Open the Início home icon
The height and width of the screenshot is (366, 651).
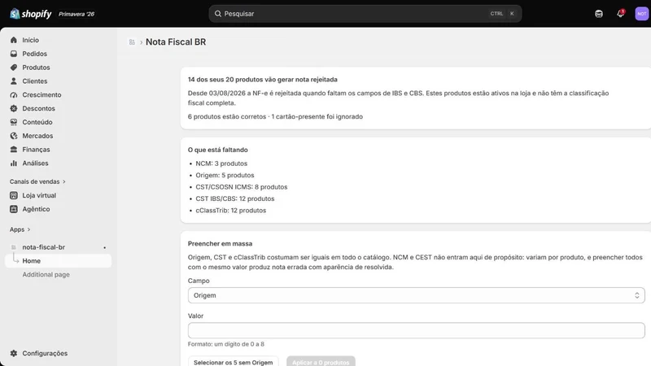[x=14, y=40]
